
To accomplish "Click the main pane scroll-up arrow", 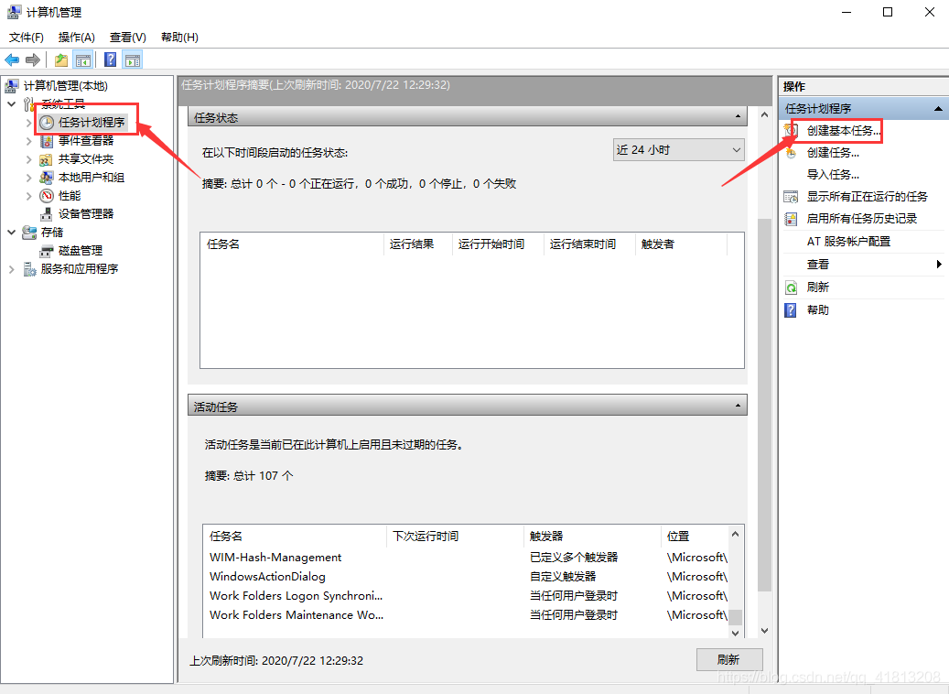I will point(764,115).
